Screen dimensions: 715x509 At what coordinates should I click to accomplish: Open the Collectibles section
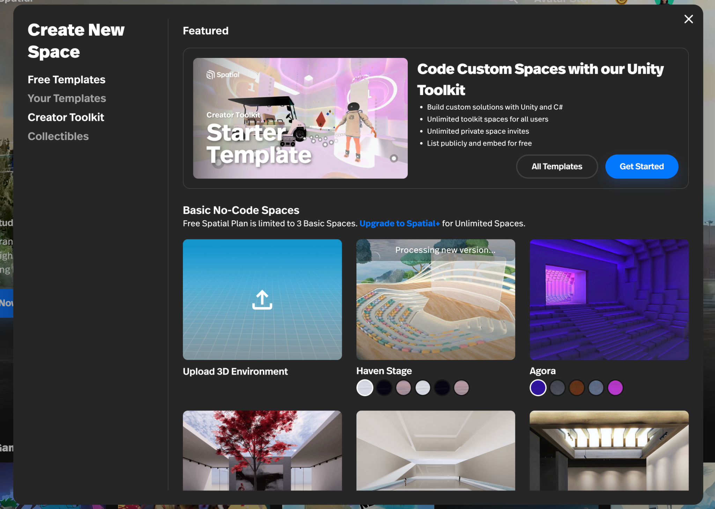pos(58,136)
